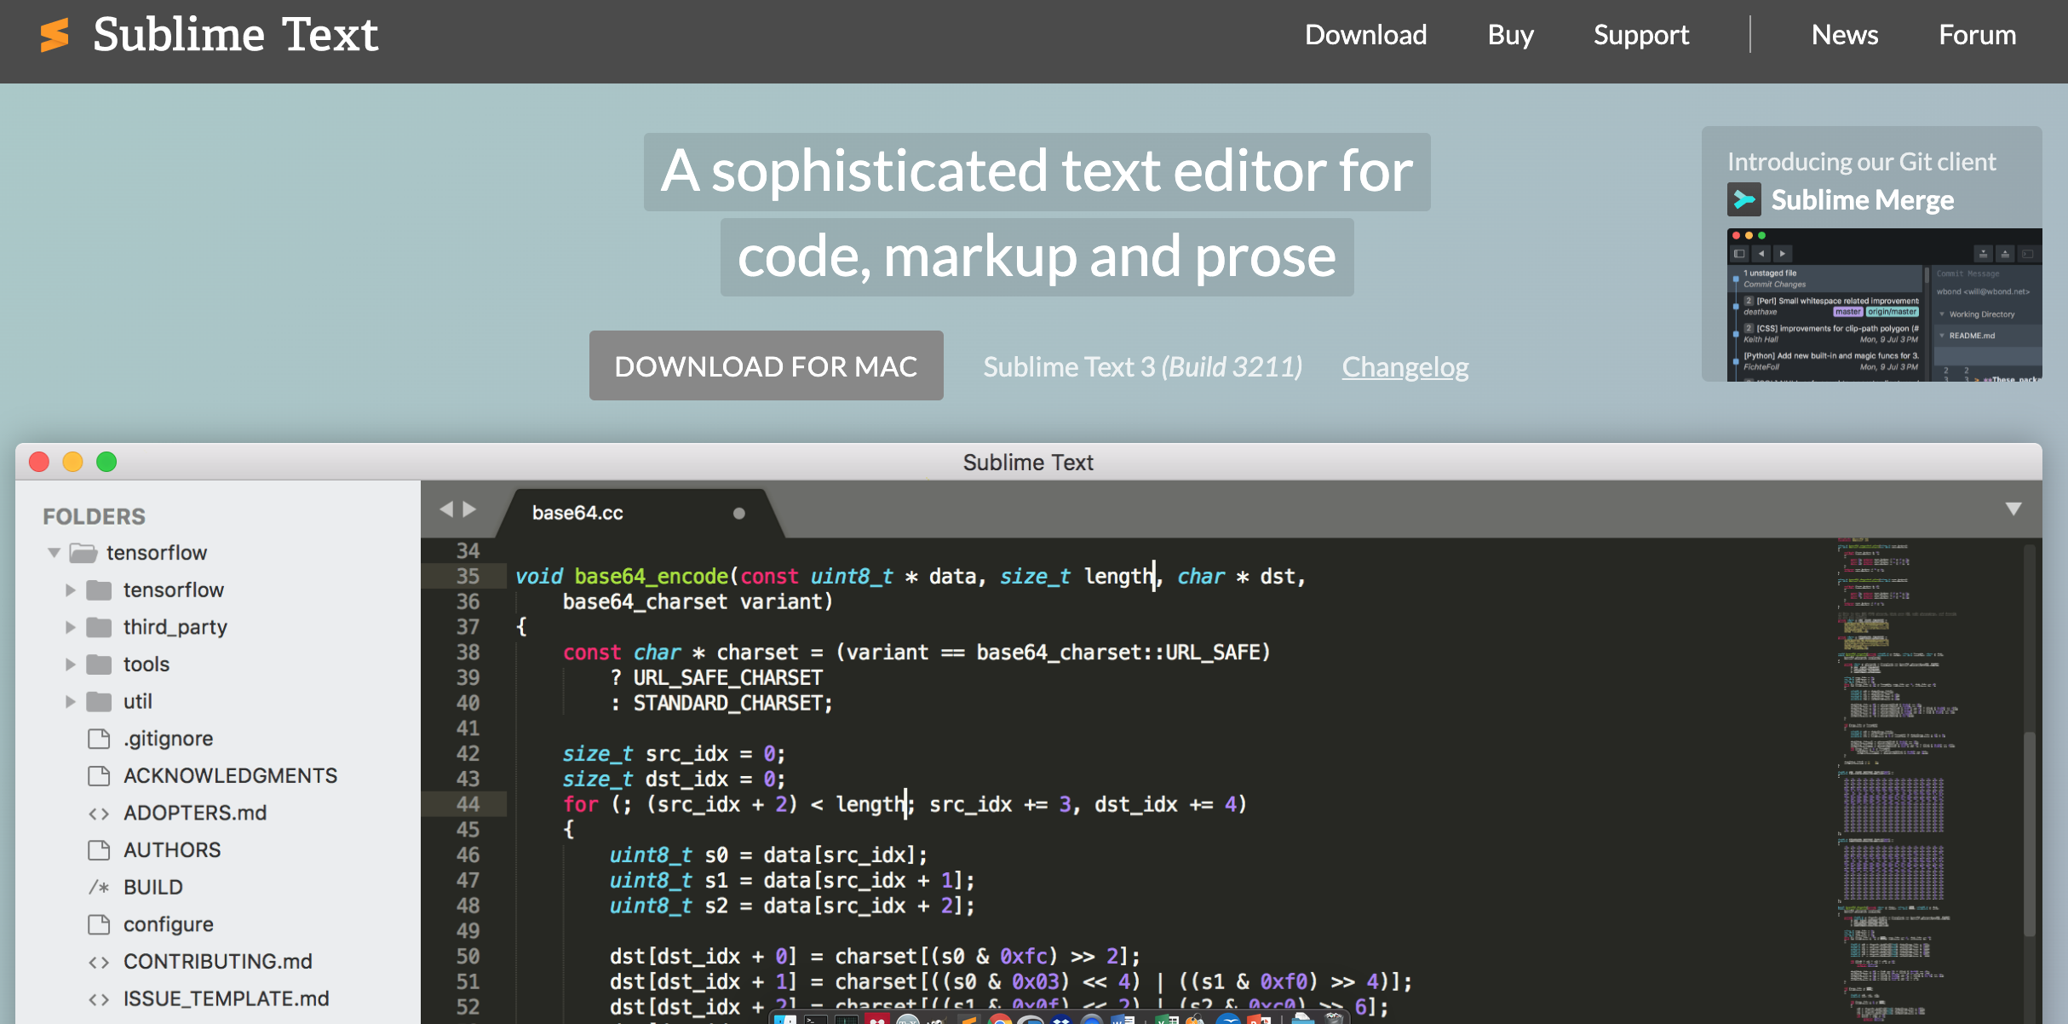The height and width of the screenshot is (1024, 2068).
Task: Click the Sublime Text orange logo icon
Action: tap(55, 35)
